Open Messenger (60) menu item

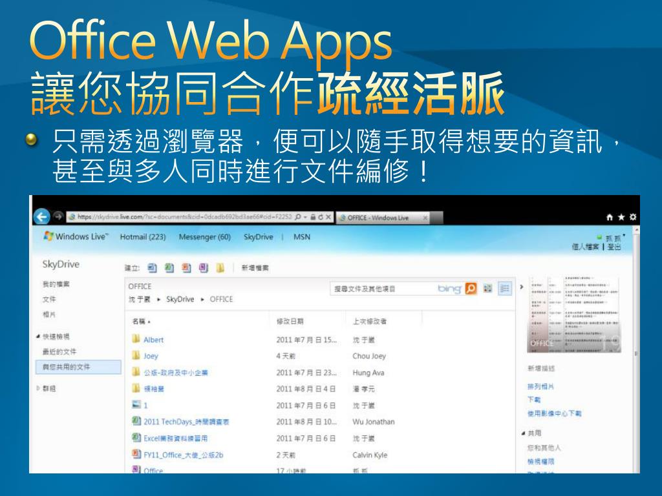pyautogui.click(x=205, y=237)
